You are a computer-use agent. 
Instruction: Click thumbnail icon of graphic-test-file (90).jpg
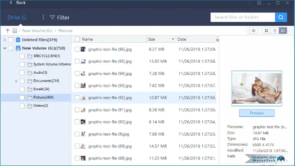tap(83, 122)
